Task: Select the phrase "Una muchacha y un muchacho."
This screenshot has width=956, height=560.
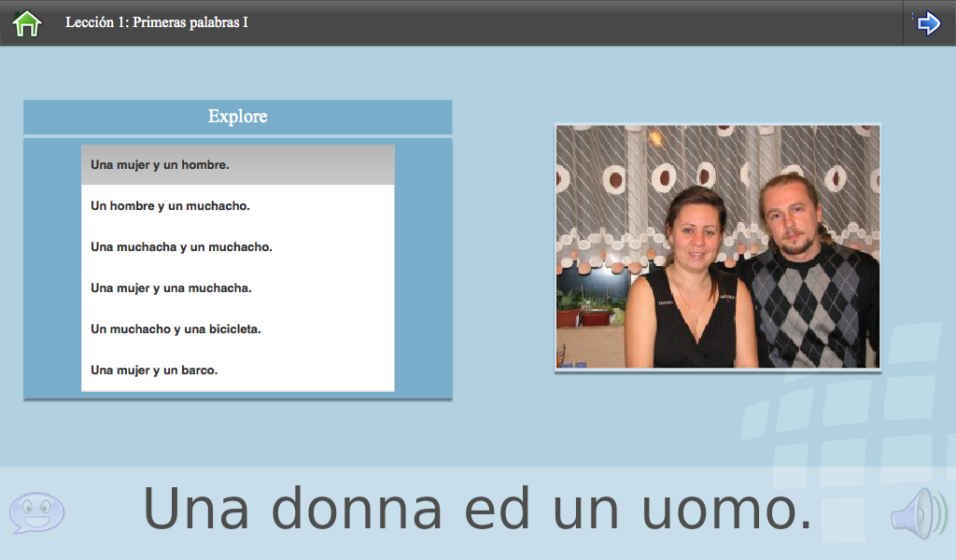Action: pos(238,246)
